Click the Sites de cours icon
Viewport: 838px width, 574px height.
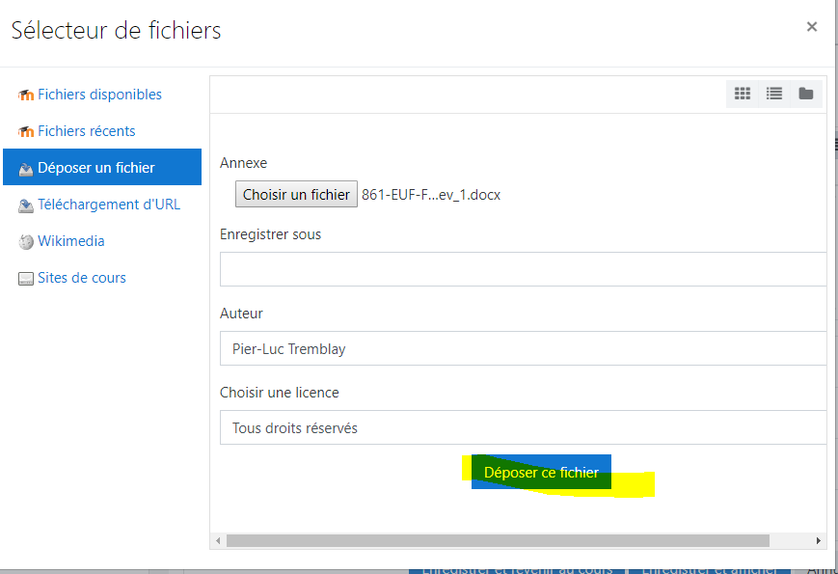[x=26, y=278]
